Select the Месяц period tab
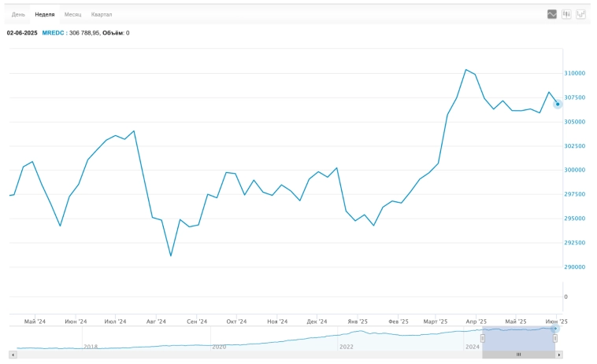The image size is (597, 364). pos(72,14)
